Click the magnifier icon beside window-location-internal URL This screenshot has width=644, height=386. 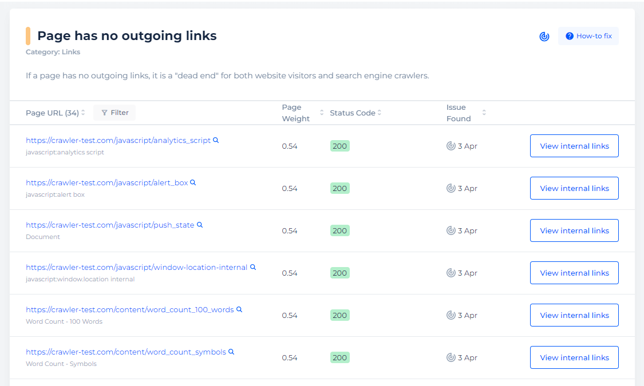coord(252,267)
